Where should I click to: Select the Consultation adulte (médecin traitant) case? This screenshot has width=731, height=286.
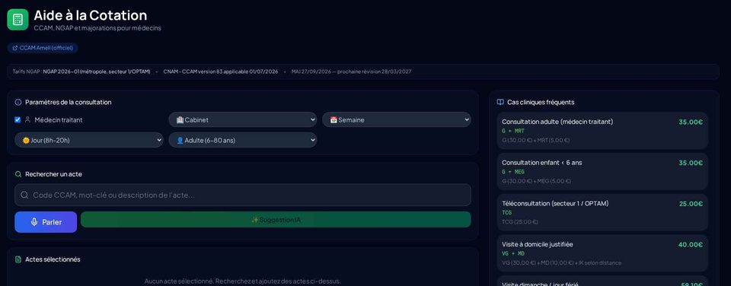coord(602,130)
